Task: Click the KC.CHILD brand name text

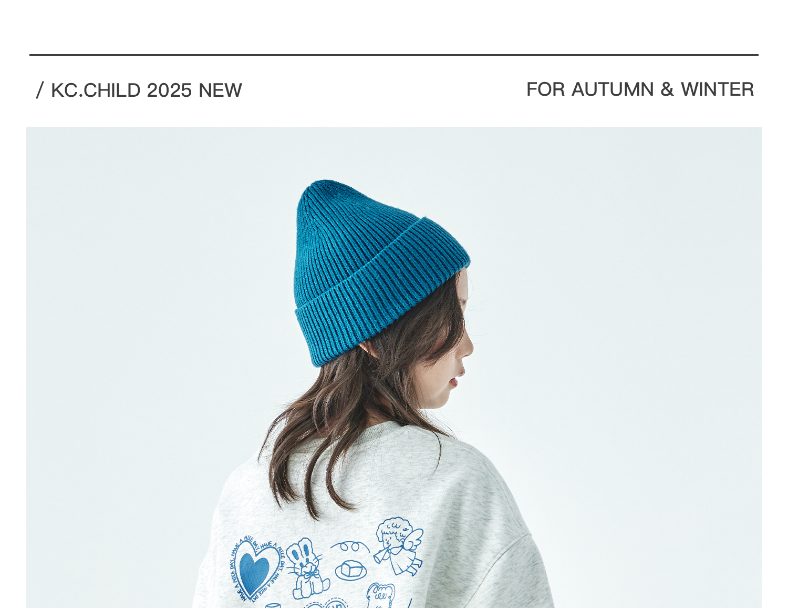Action: (96, 90)
